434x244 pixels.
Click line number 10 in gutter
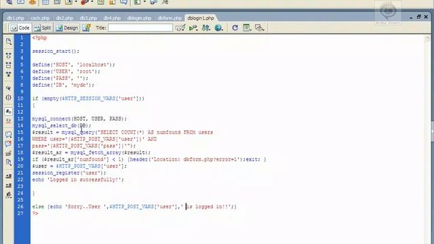coord(20,98)
